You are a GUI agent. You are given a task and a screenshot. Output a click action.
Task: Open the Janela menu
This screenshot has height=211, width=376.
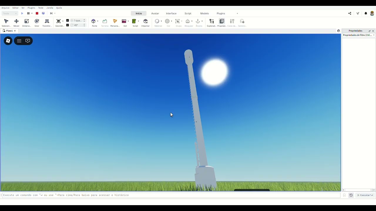pyautogui.click(x=50, y=8)
